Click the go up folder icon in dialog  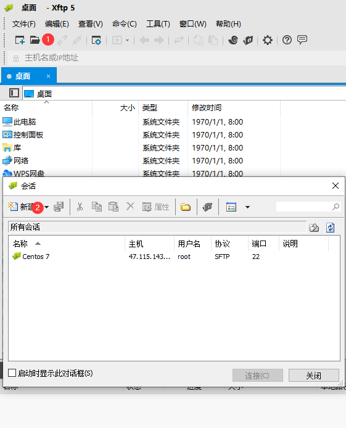tap(314, 227)
